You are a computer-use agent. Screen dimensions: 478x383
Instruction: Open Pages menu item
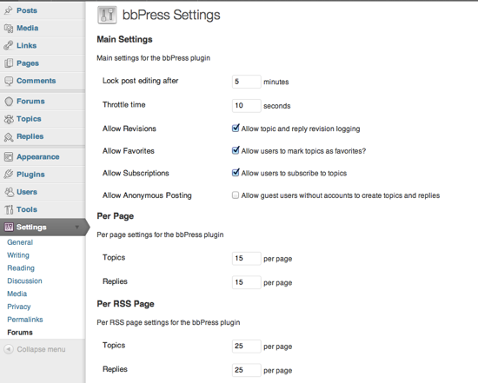[x=28, y=63]
